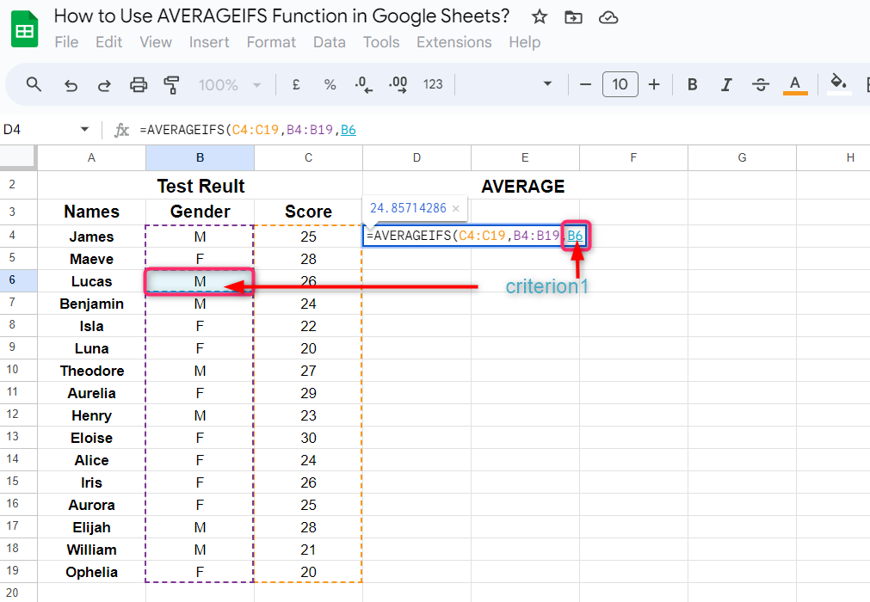This screenshot has width=870, height=602.
Task: Click Eloise's score 30
Action: pos(308,438)
